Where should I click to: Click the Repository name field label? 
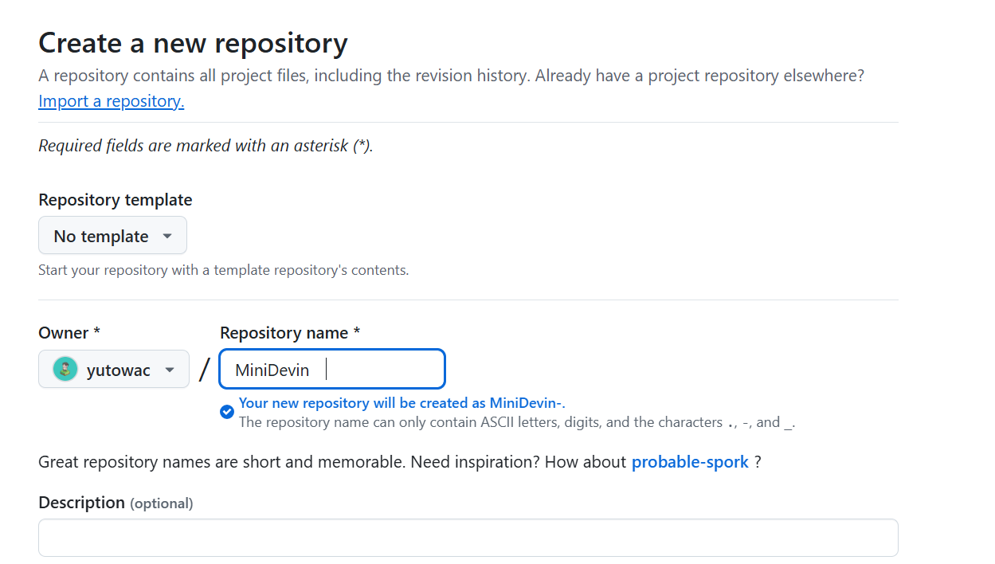289,333
